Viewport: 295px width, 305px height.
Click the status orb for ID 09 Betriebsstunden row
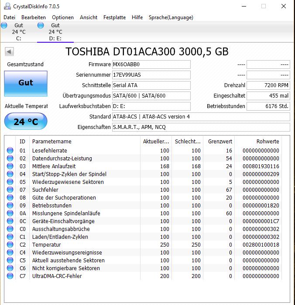[x=10, y=205]
